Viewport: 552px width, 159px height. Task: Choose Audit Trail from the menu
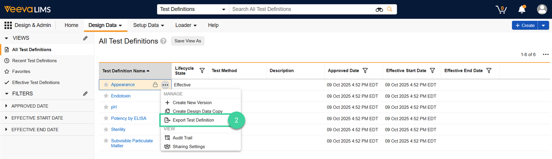pos(182,138)
